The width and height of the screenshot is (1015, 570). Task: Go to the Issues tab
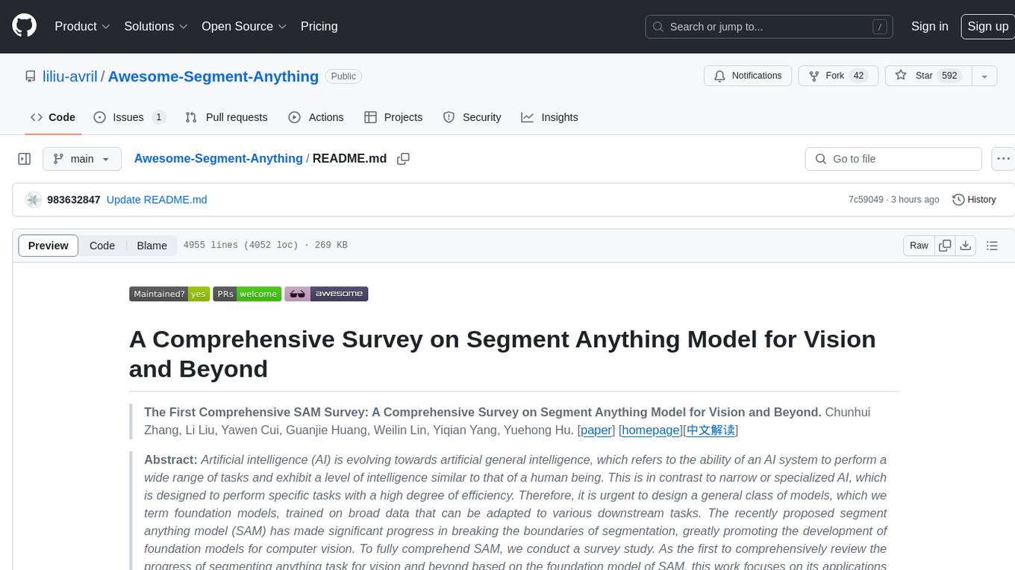tap(129, 117)
